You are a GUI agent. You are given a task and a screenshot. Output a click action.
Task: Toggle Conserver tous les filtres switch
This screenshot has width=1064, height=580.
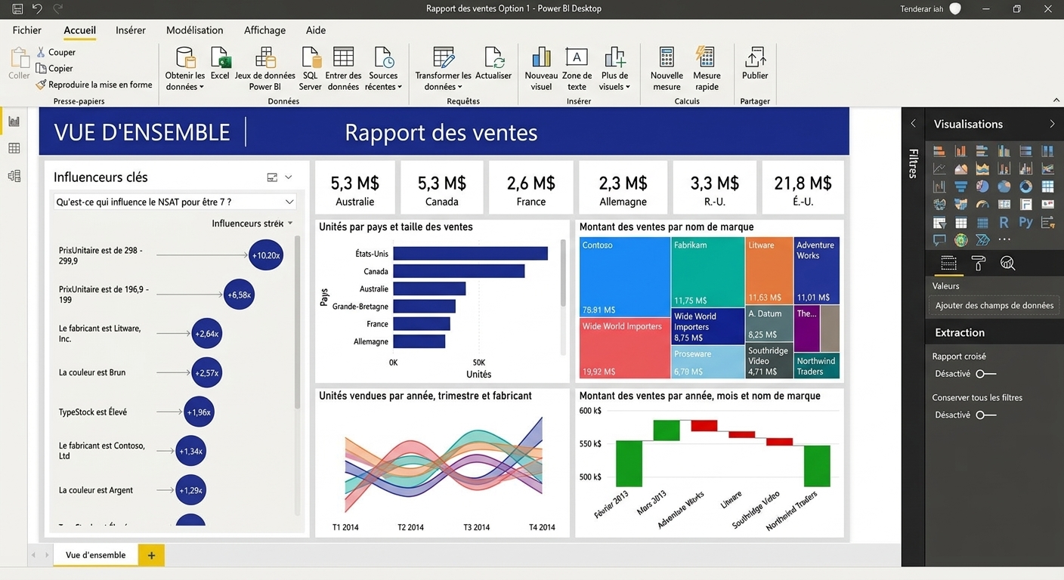point(985,415)
